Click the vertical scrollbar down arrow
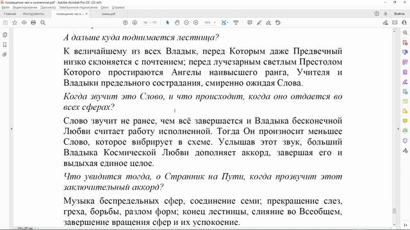 click(395, 225)
